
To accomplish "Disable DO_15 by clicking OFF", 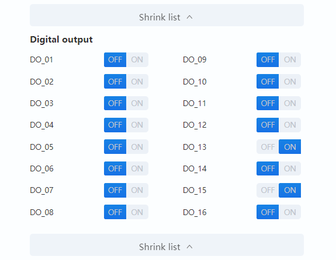I will [268, 190].
